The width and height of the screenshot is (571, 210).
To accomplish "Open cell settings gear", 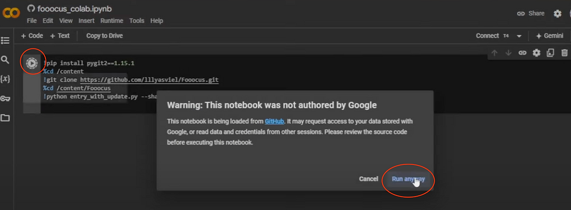I will (x=537, y=53).
